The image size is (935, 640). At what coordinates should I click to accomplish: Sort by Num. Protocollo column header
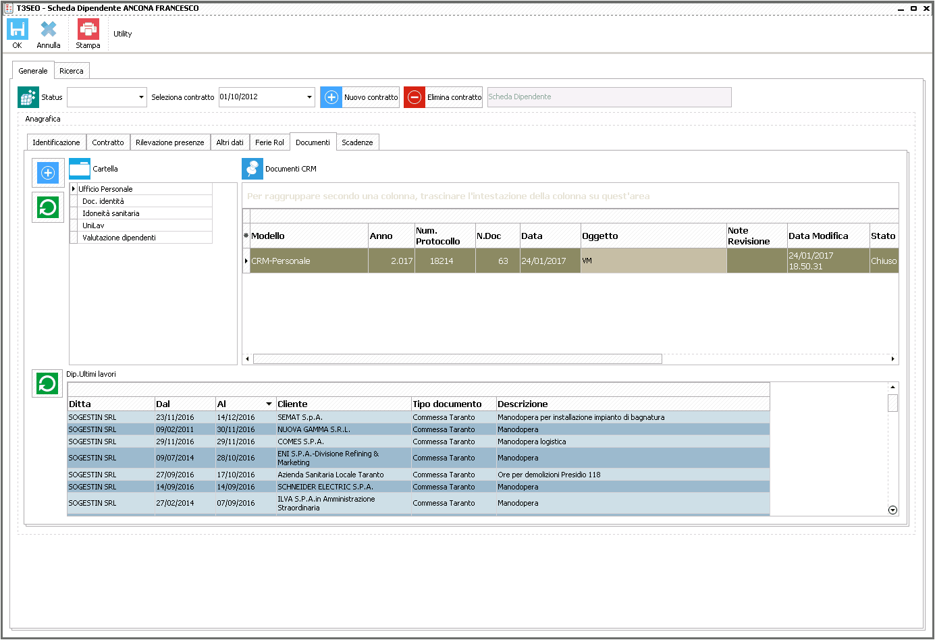pos(445,236)
